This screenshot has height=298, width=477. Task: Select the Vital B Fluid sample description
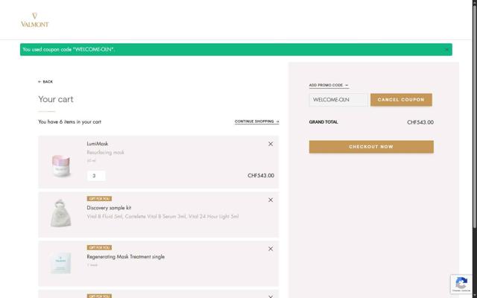[x=162, y=217]
